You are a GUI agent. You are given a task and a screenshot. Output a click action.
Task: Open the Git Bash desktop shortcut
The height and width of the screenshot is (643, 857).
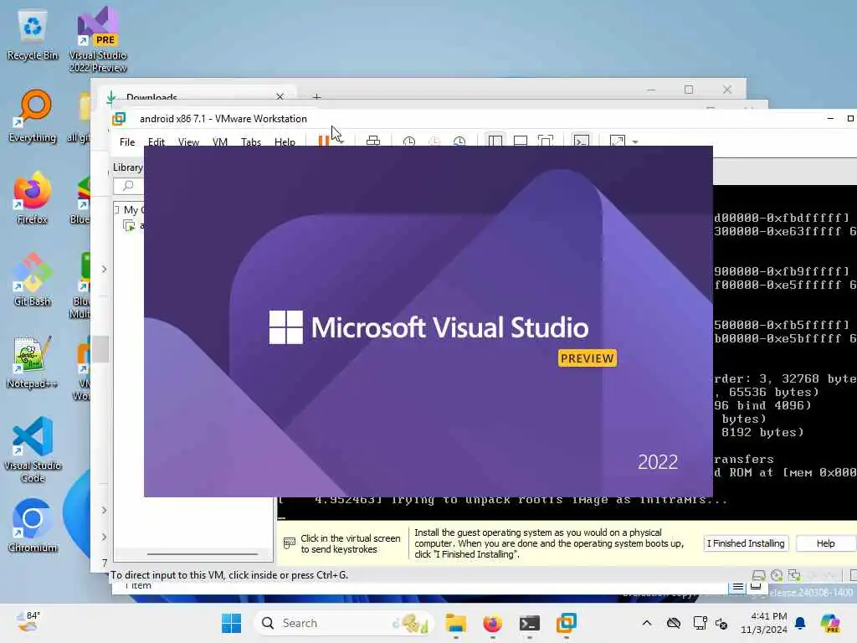click(33, 280)
